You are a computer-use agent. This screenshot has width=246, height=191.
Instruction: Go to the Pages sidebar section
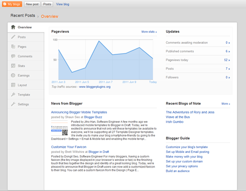[x=26, y=47]
